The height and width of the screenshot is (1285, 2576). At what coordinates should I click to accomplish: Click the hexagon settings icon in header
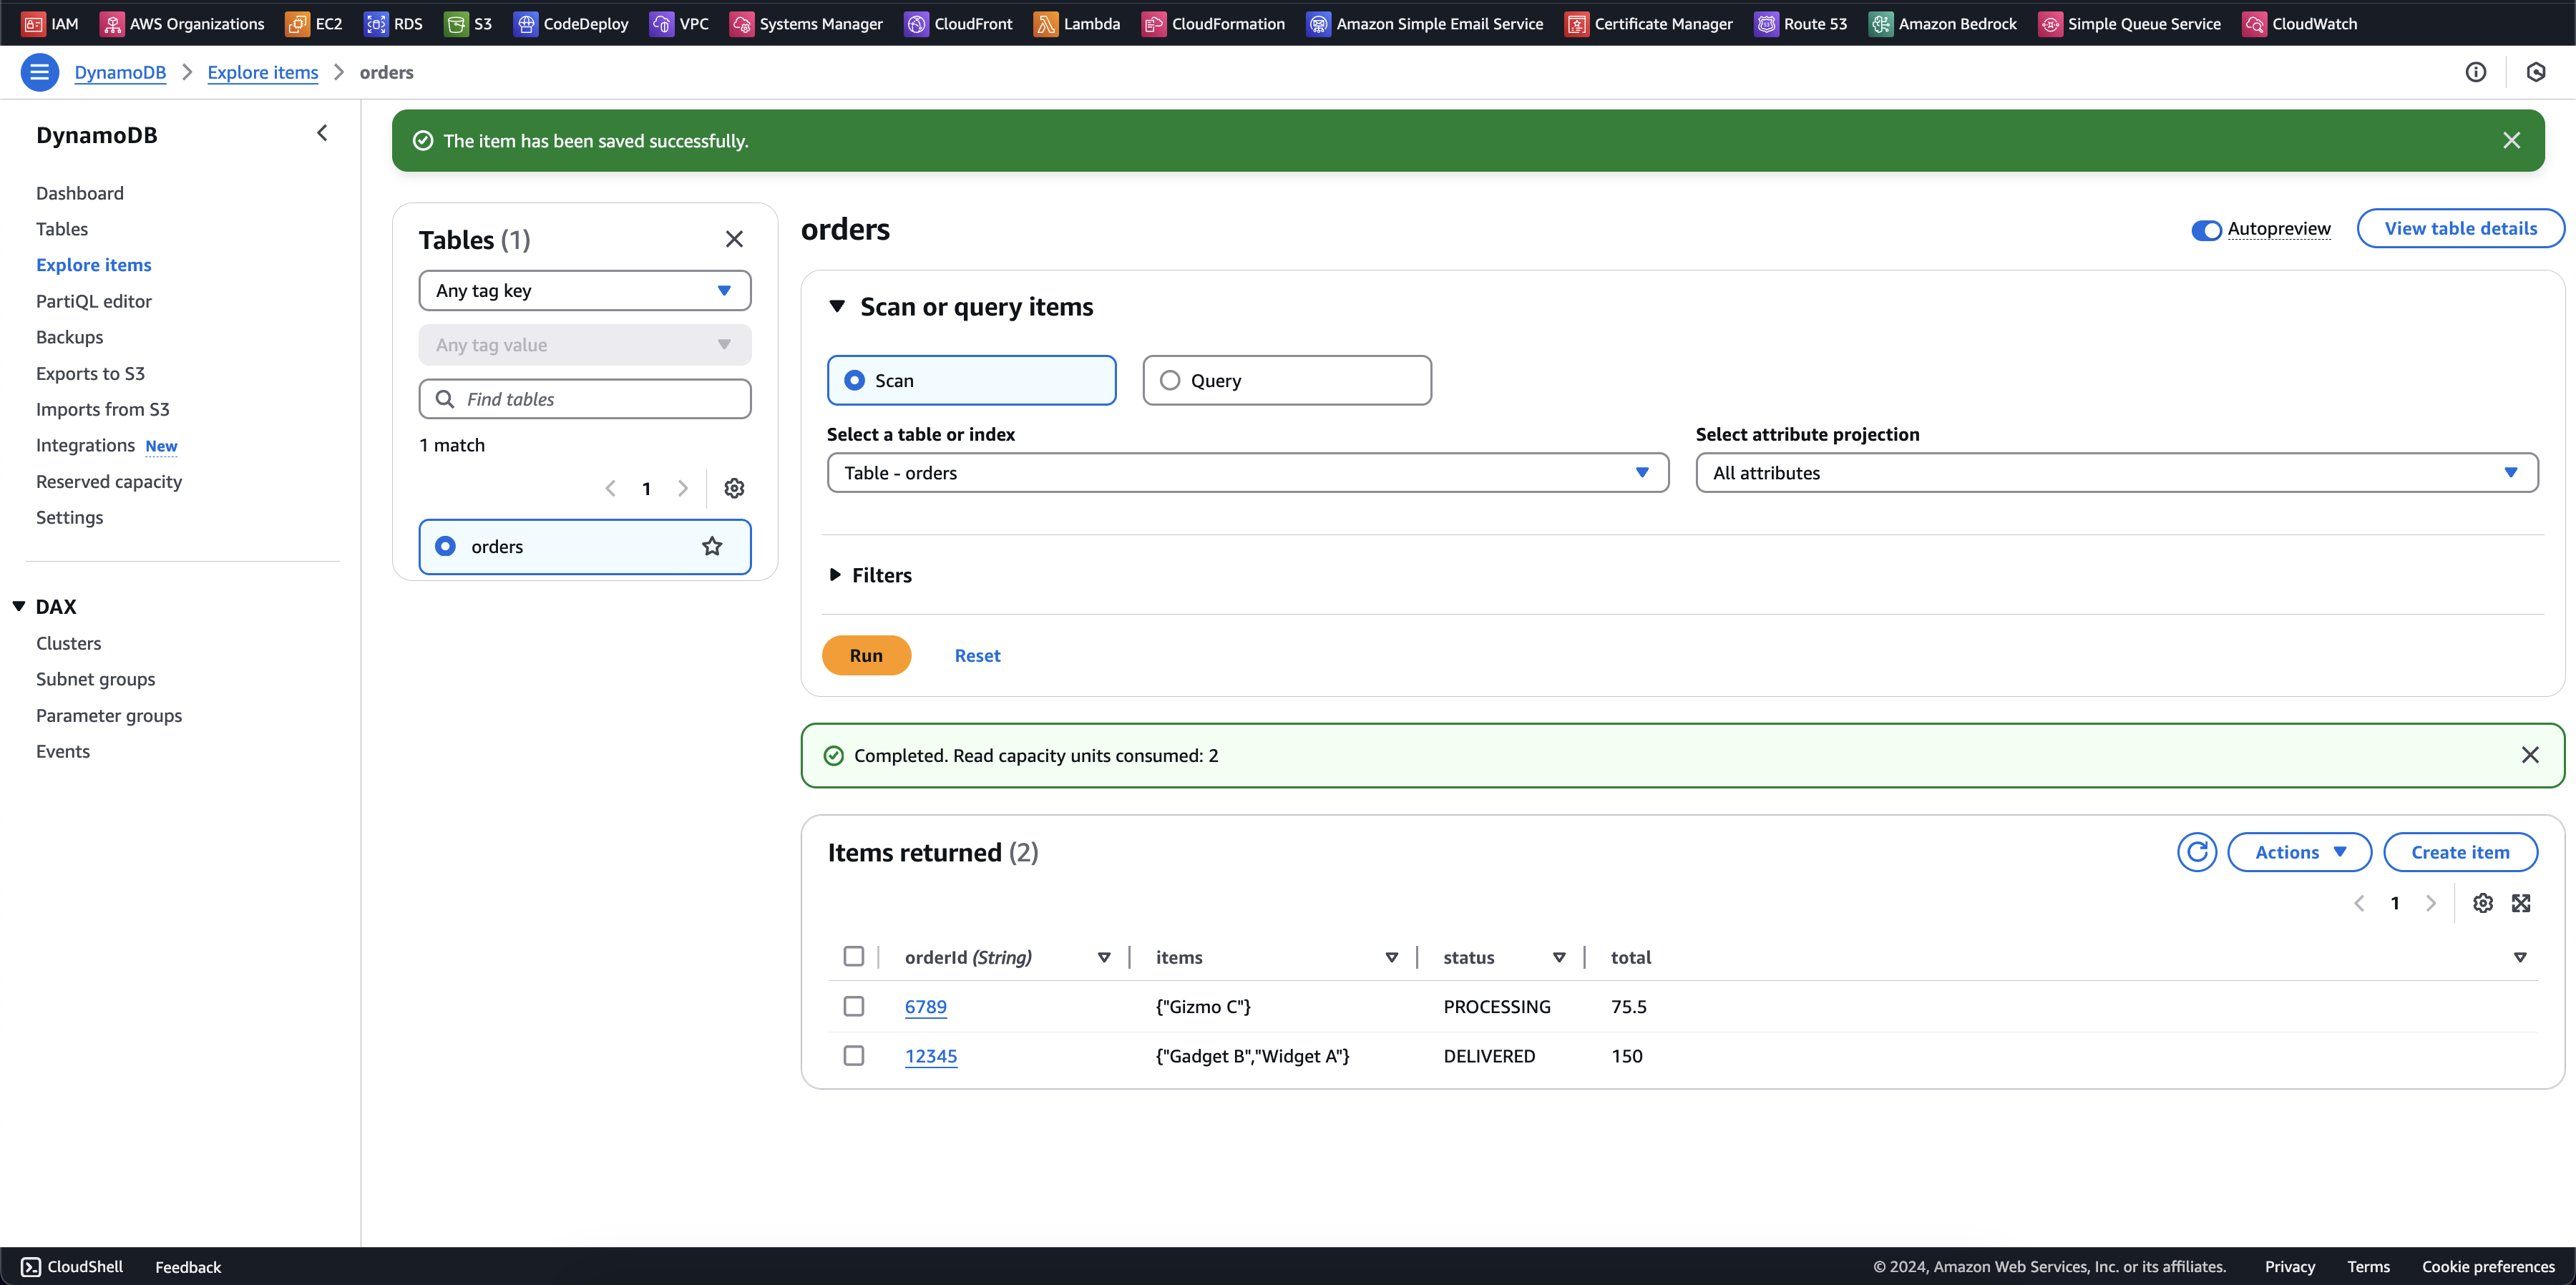[x=2536, y=72]
